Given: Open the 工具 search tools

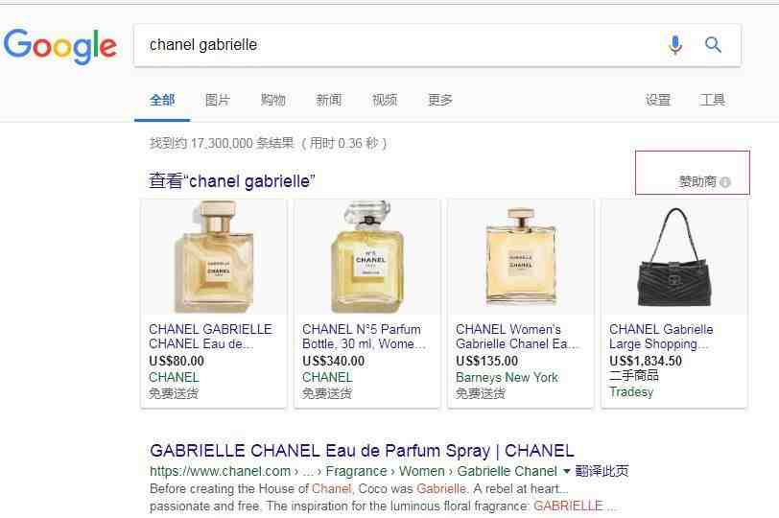Looking at the screenshot, I should (712, 100).
